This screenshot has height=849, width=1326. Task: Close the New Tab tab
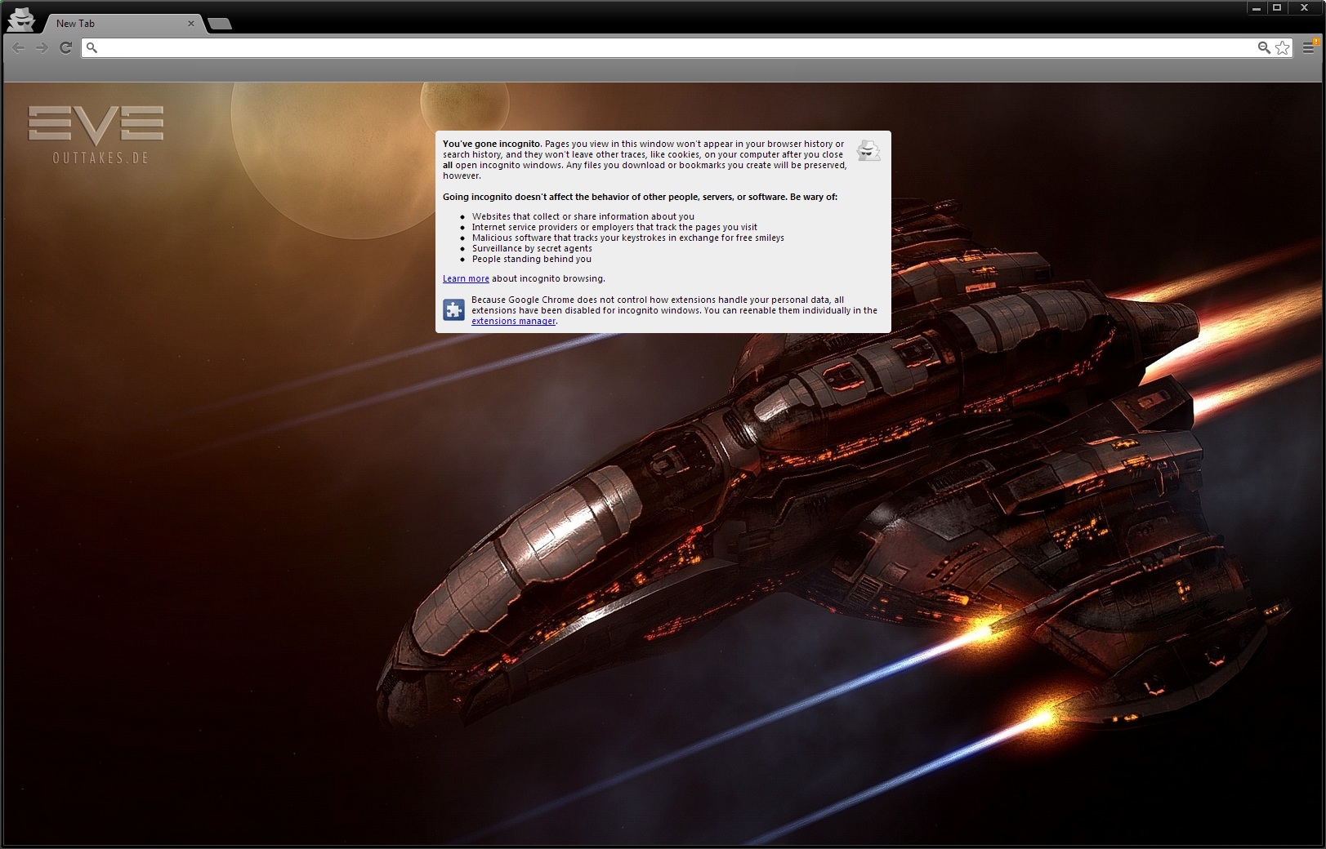tap(191, 24)
